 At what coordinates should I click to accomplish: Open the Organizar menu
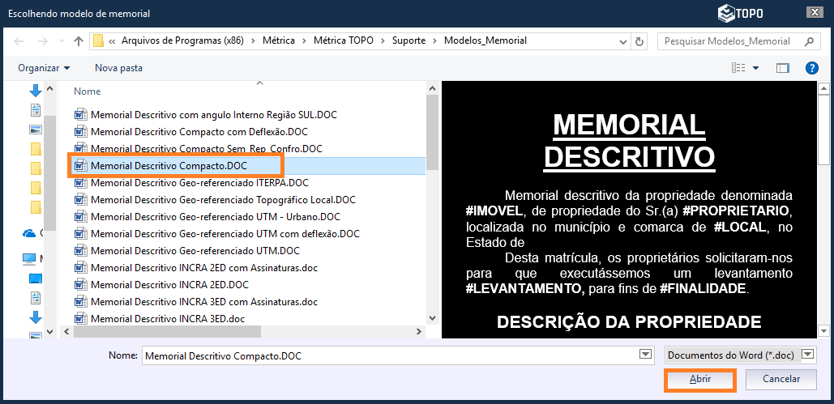(x=44, y=68)
